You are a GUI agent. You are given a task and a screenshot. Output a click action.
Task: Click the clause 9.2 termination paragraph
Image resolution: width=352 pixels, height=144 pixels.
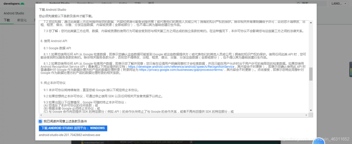click(x=103, y=96)
